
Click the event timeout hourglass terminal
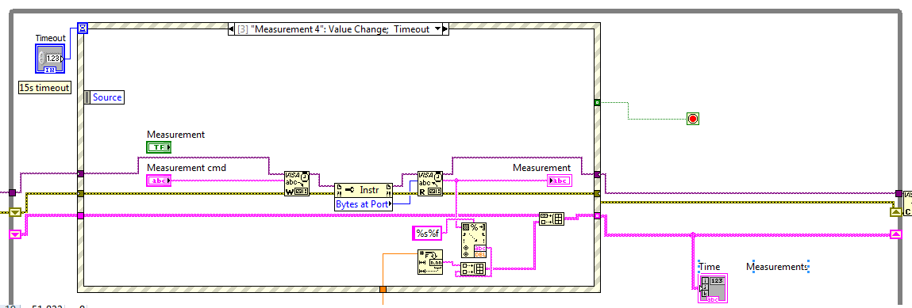click(x=82, y=27)
